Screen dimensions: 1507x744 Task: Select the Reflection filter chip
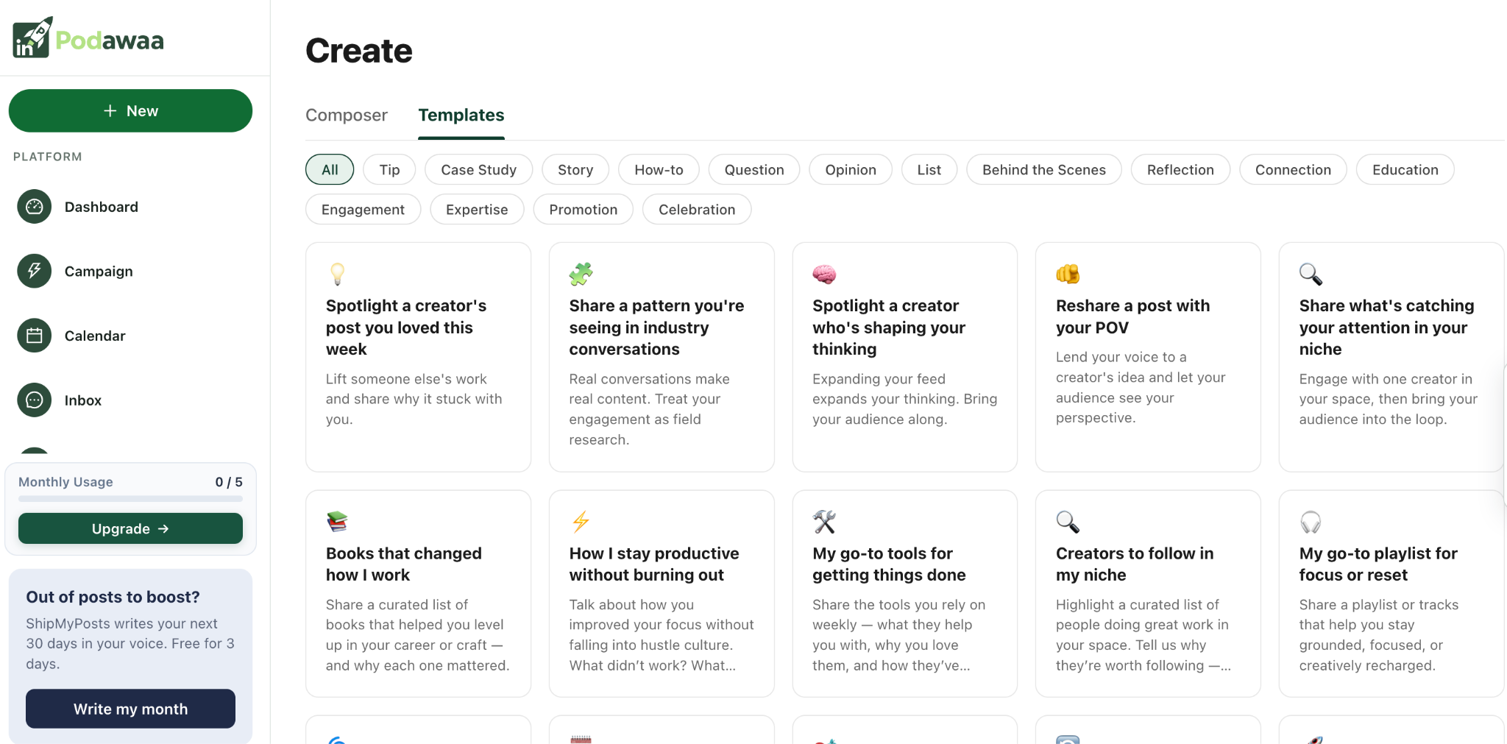coord(1180,169)
